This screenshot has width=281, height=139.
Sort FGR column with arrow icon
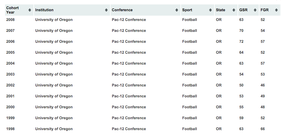pyautogui.click(x=276, y=10)
